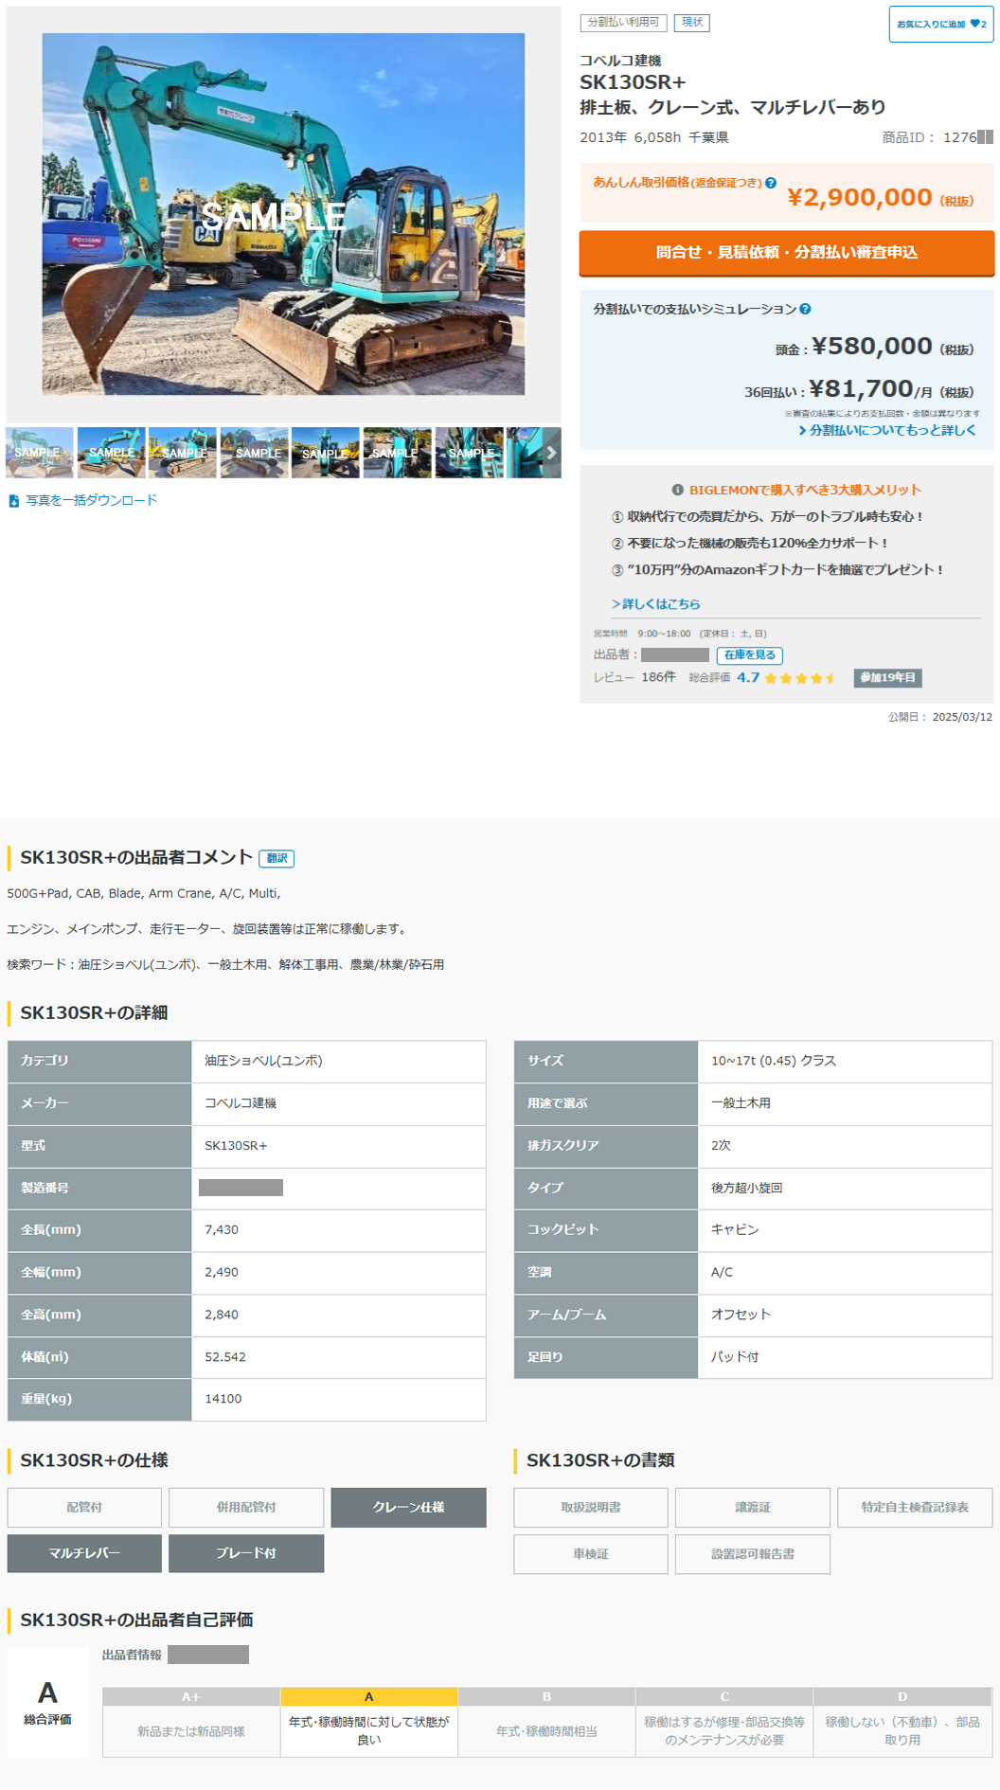Select the B rating column
The height and width of the screenshot is (1790, 1000).
546,1723
